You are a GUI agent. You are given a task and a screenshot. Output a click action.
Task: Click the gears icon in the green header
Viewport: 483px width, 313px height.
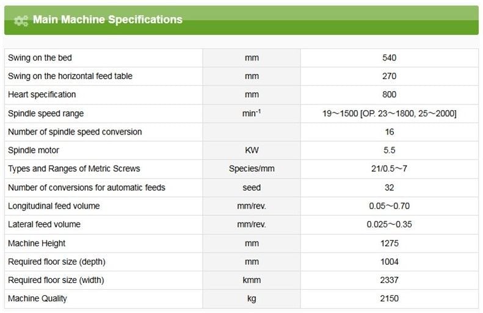click(x=21, y=20)
